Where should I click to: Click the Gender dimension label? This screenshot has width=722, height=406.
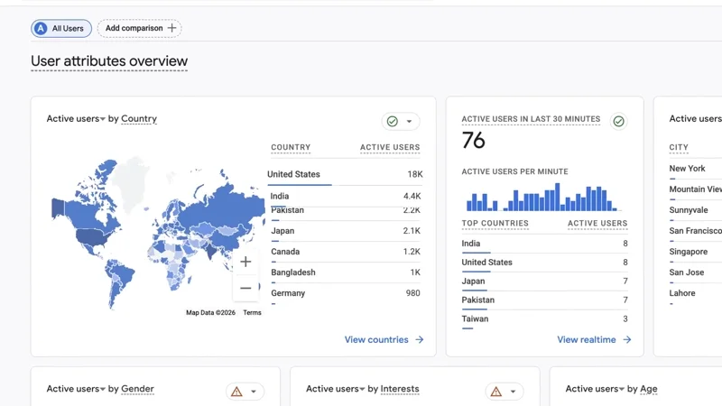click(137, 389)
